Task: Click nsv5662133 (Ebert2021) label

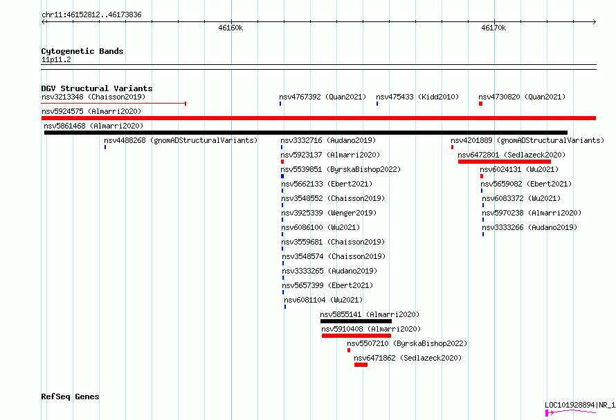Action: 327,184
